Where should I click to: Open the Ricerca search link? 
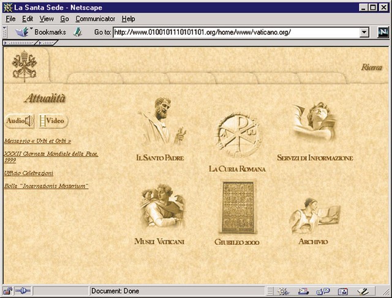(372, 67)
